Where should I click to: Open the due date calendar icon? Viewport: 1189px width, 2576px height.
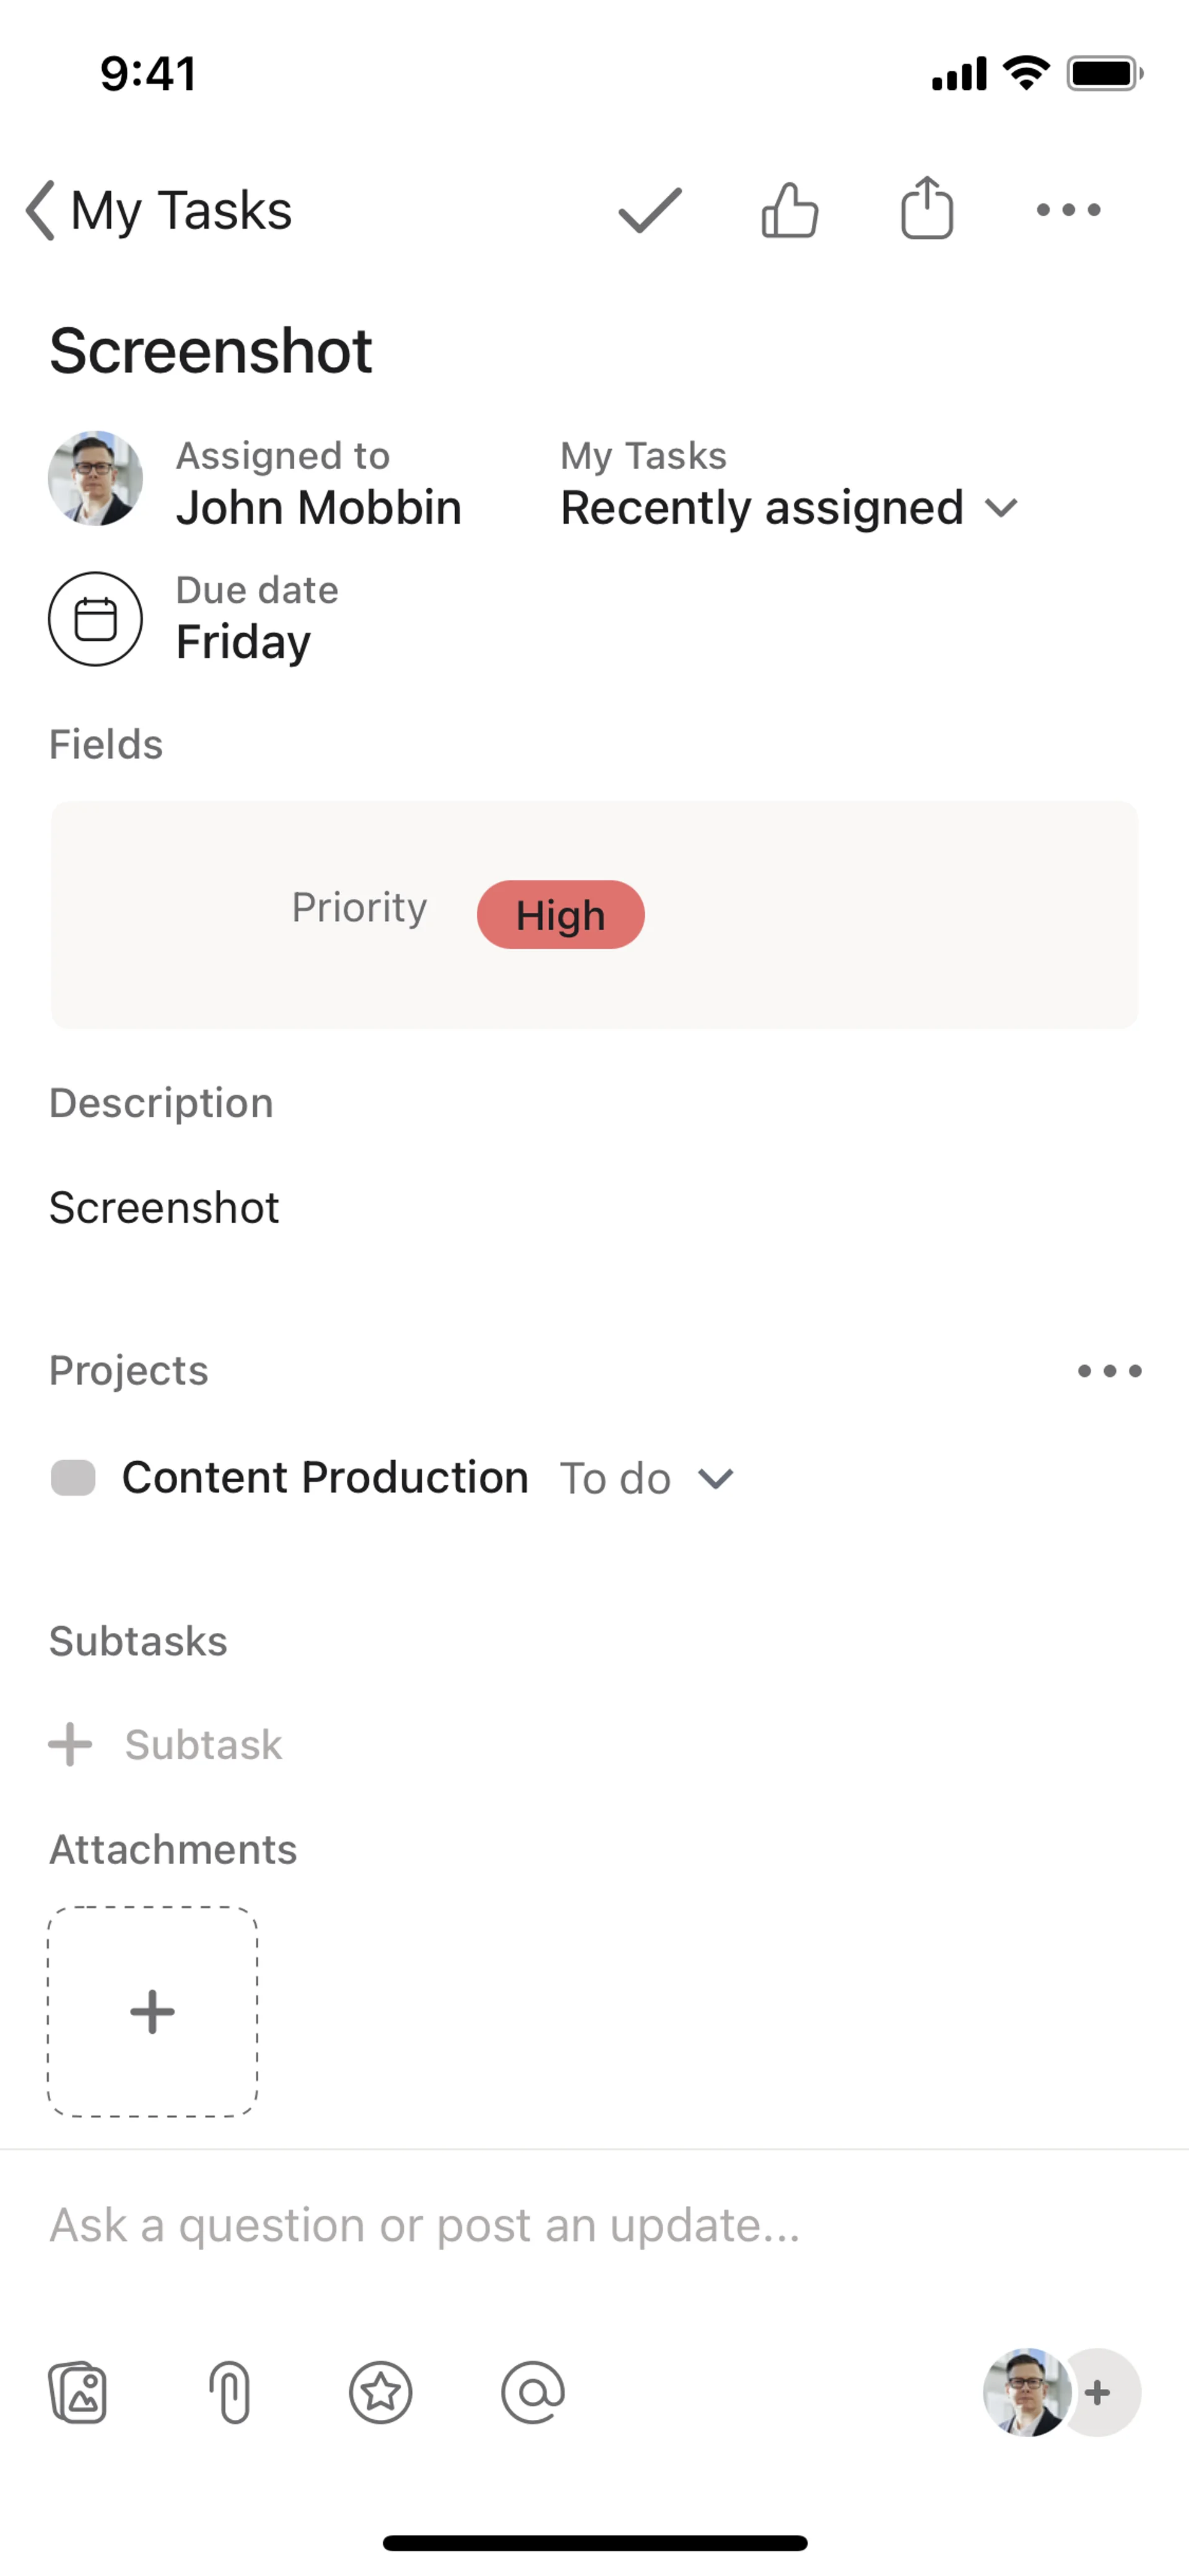click(96, 619)
